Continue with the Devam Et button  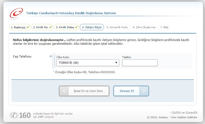pyautogui.click(x=131, y=91)
